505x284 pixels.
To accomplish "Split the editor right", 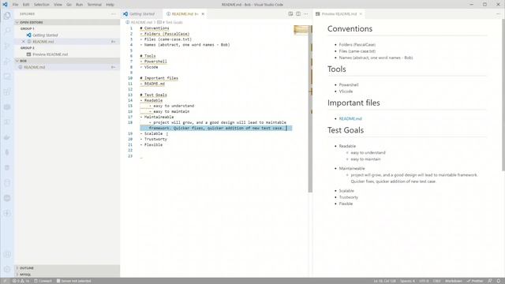I will click(x=298, y=14).
